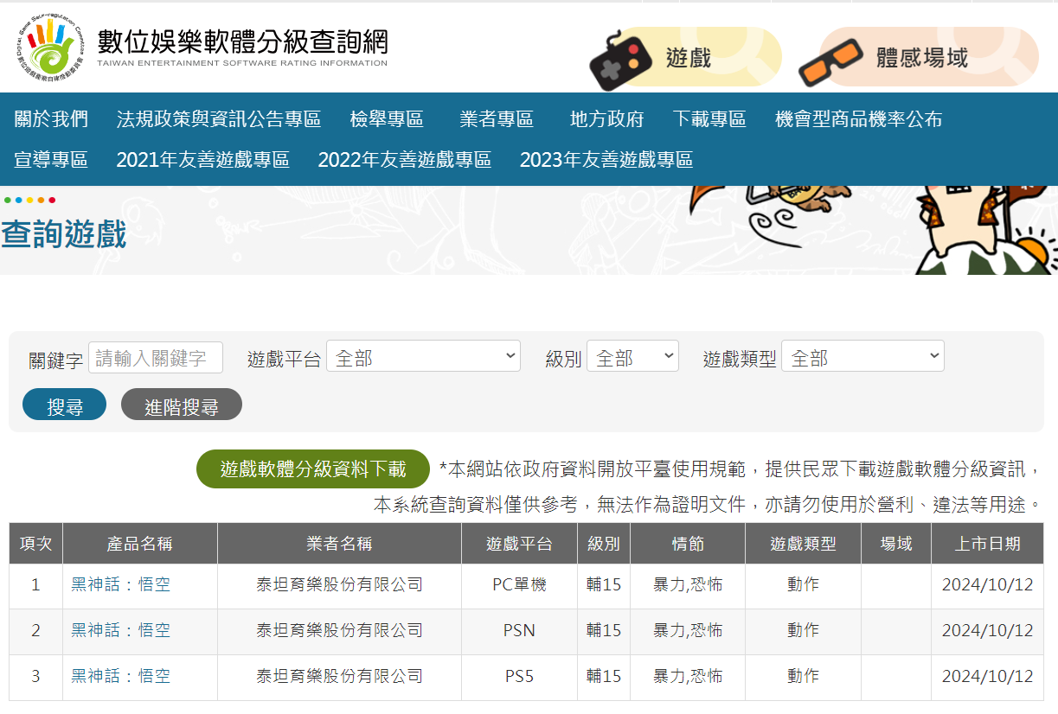The height and width of the screenshot is (714, 1058).
Task: Open 2022年友善遊戲專區
Action: (405, 160)
